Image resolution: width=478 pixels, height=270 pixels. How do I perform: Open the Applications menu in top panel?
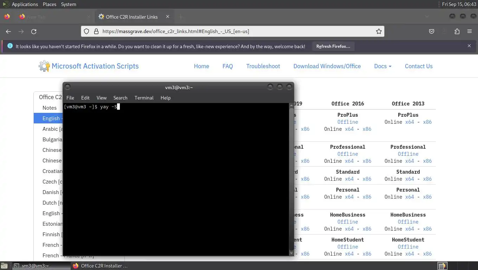point(25,4)
